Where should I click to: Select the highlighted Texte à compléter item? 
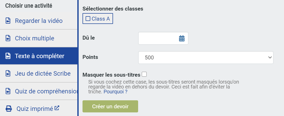tap(39, 56)
